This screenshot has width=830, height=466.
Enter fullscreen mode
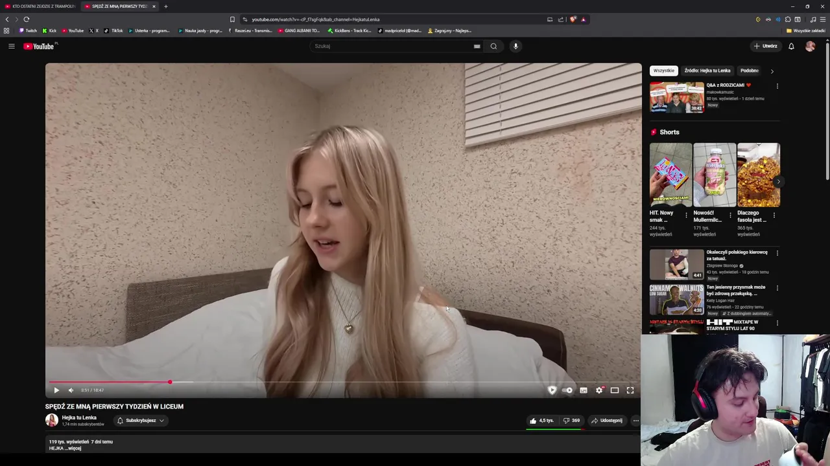click(x=630, y=390)
